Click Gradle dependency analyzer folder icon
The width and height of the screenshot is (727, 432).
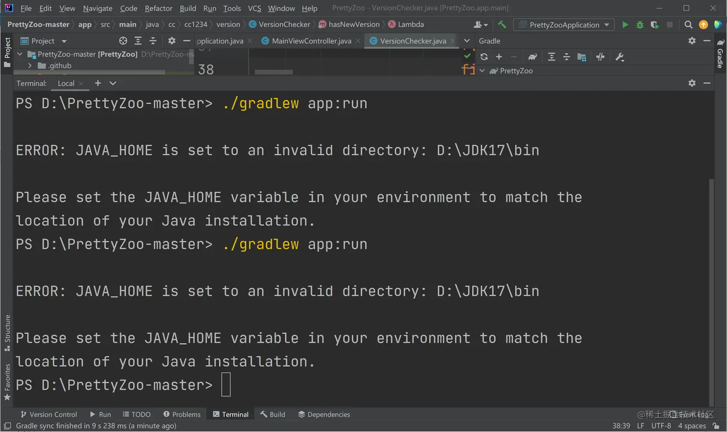point(581,57)
